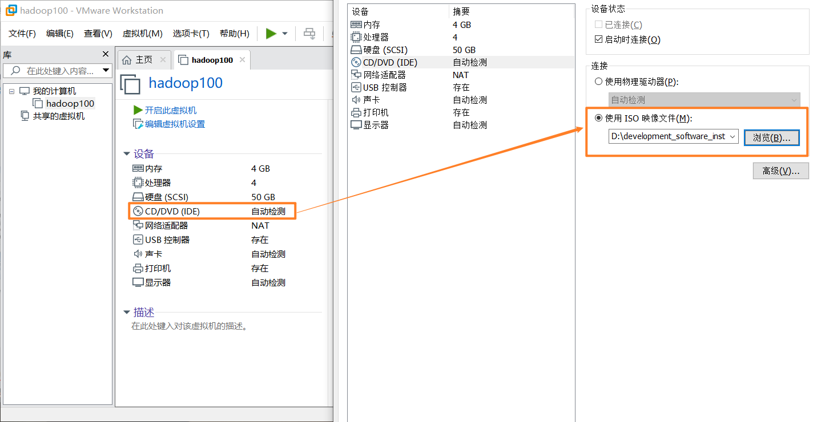Click 4 GB memory value in VM summary

pyautogui.click(x=260, y=168)
